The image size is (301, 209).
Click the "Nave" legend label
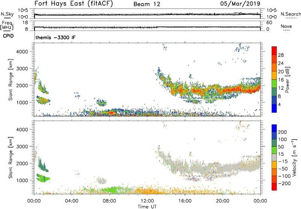286,26
